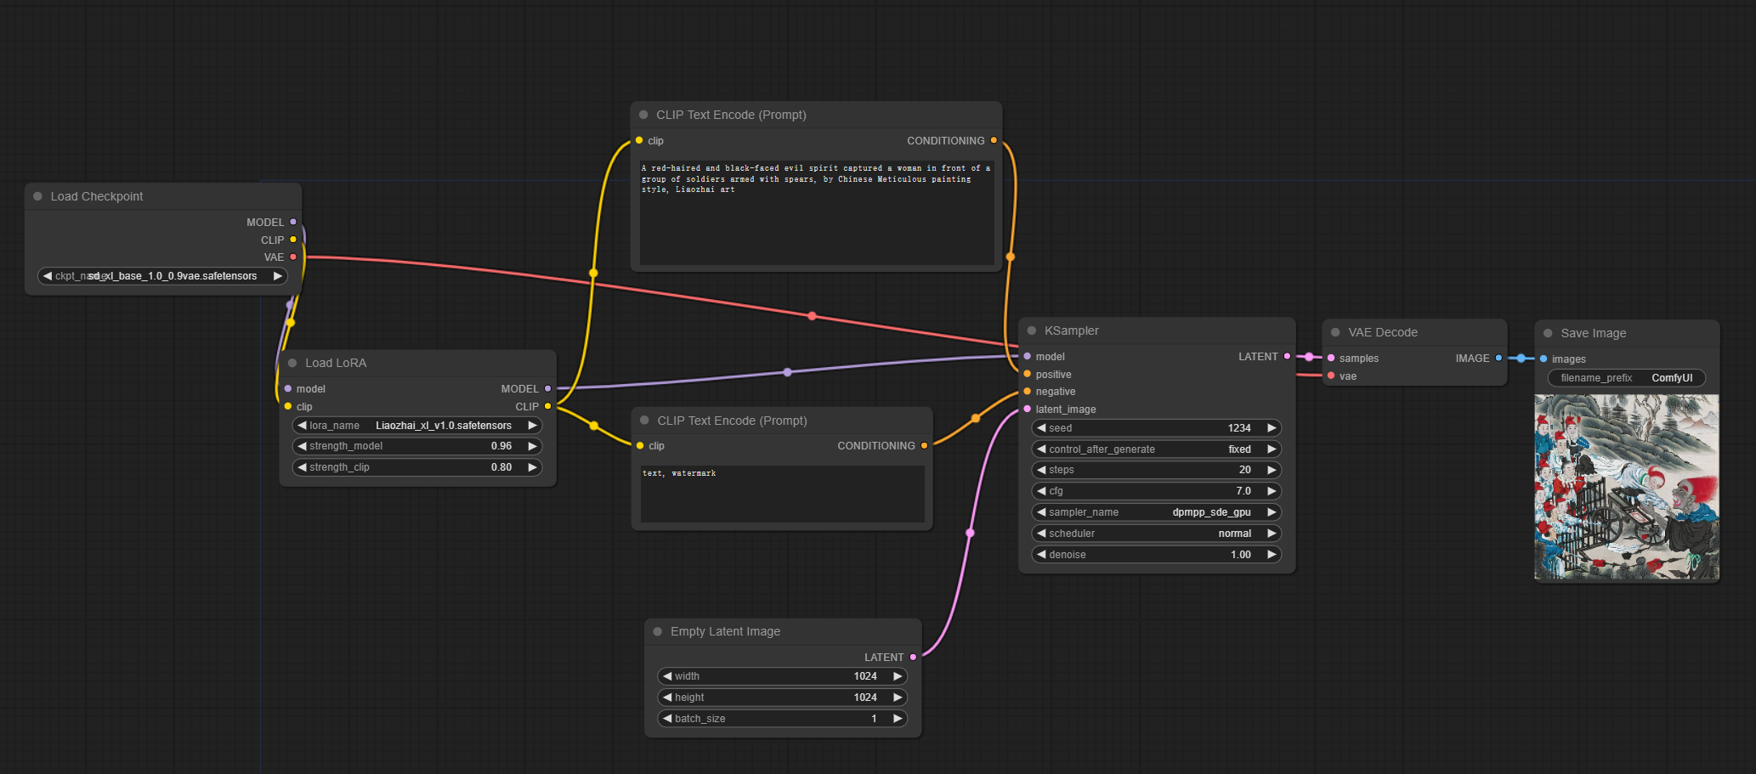Collapse the Load Checkpoint node via its title circle
Image resolution: width=1756 pixels, height=774 pixels.
click(37, 195)
